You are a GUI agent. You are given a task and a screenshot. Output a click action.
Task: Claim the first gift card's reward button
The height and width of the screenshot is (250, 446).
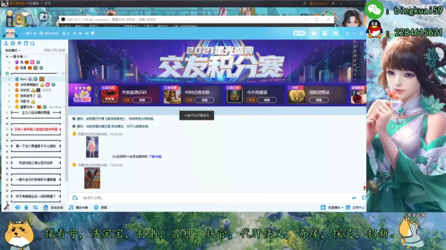pos(142,100)
